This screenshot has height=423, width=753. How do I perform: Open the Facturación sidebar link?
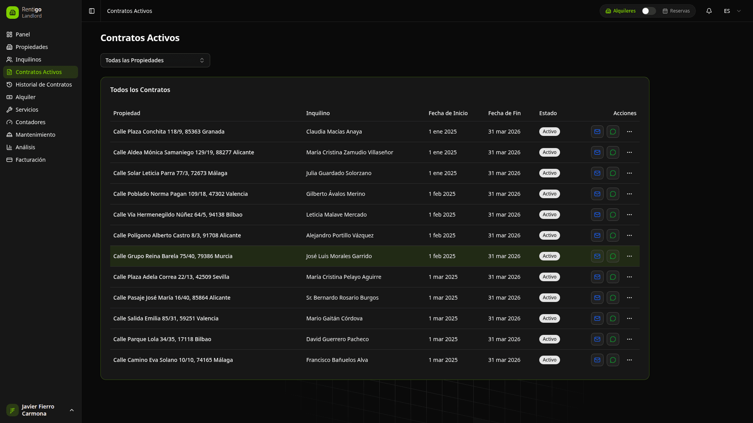pyautogui.click(x=31, y=160)
